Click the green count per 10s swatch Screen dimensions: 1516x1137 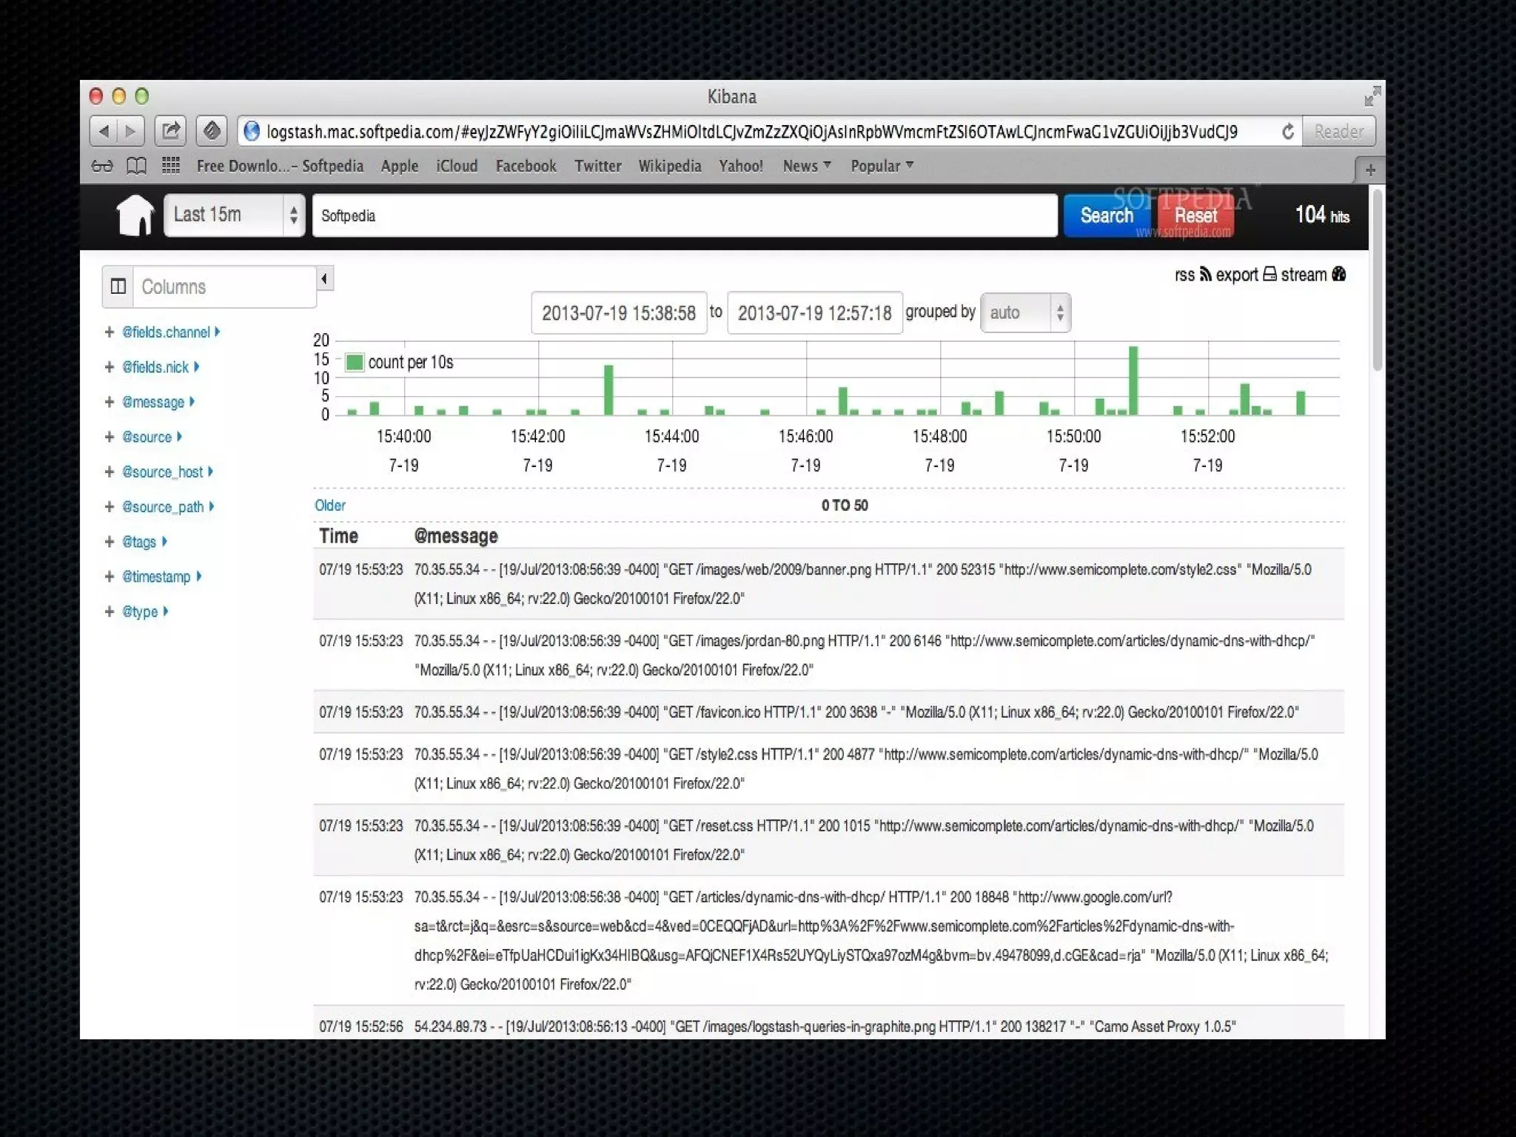[x=355, y=362]
